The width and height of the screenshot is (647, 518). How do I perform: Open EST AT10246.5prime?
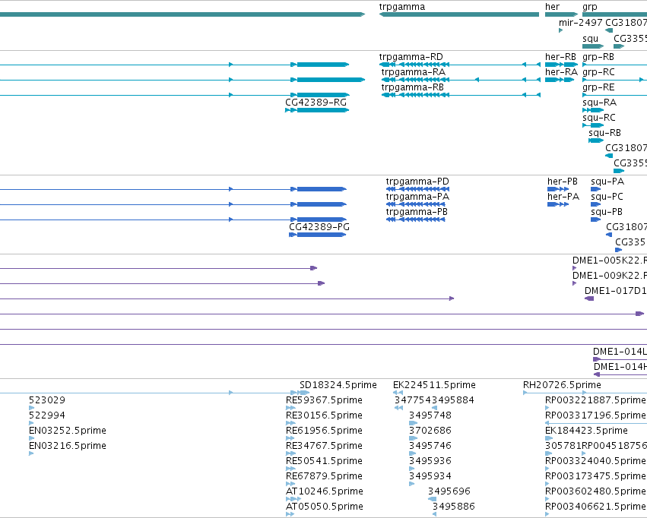[325, 491]
